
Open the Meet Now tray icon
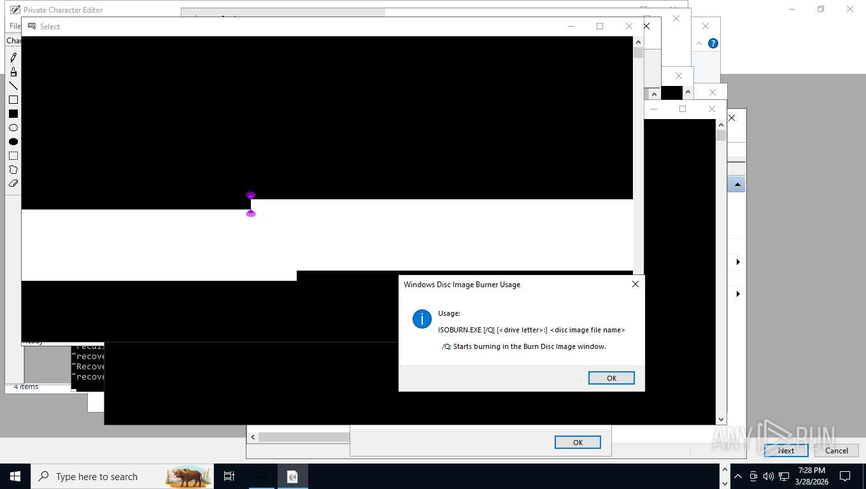click(x=753, y=476)
